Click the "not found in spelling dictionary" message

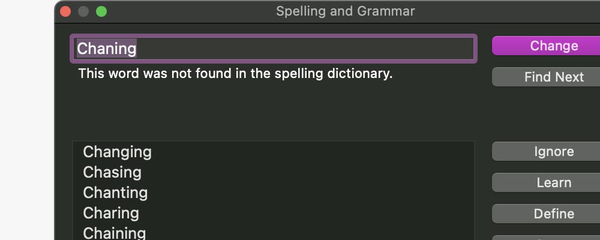coord(235,74)
